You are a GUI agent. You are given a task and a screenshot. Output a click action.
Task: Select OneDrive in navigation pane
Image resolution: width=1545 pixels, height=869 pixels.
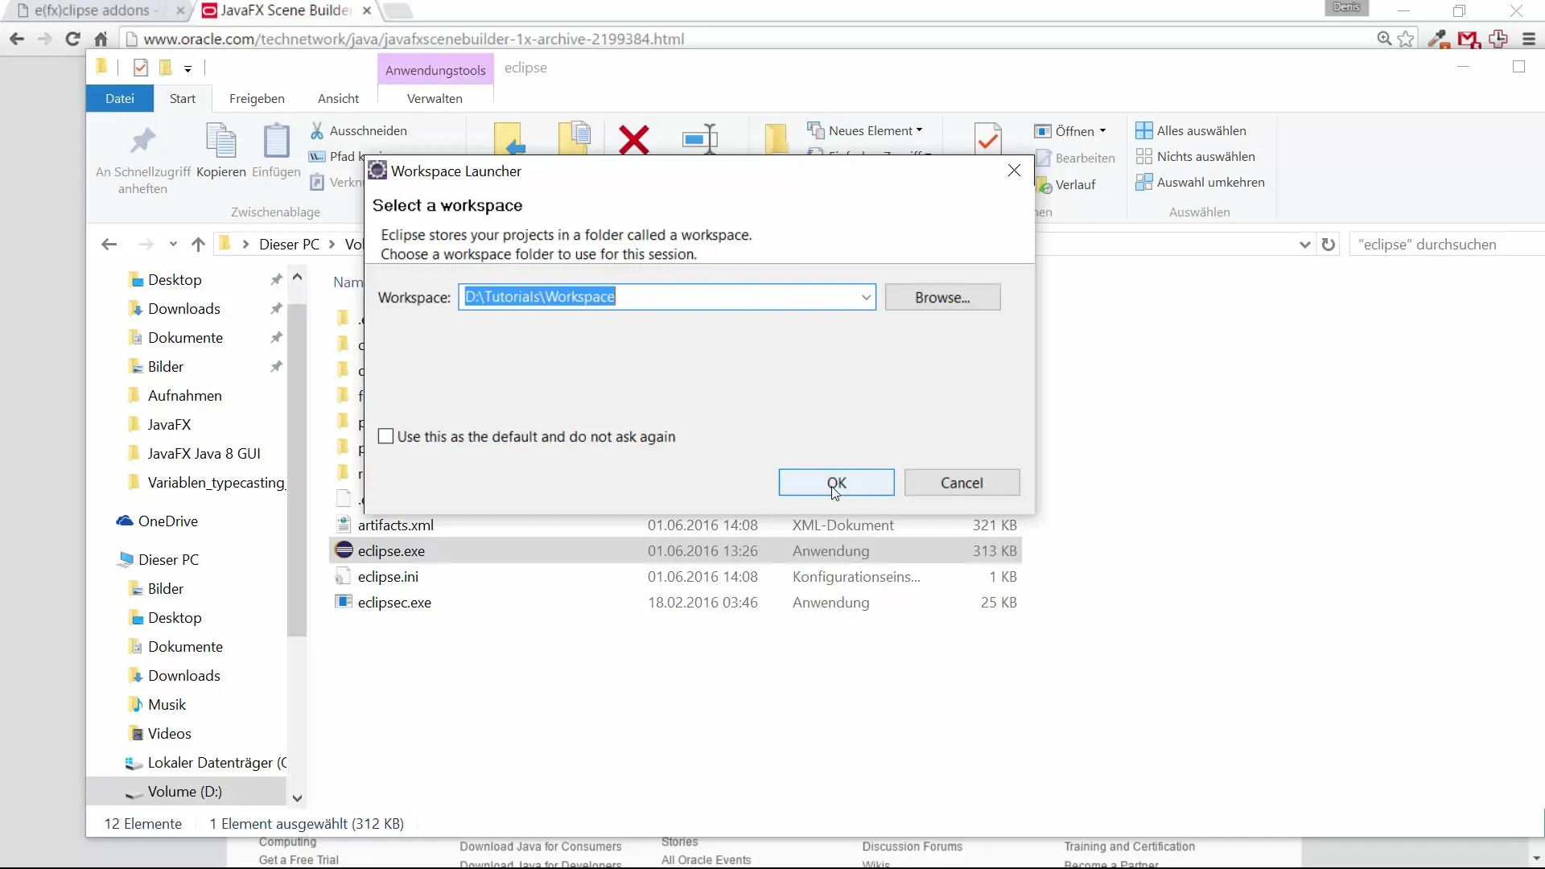tap(167, 521)
